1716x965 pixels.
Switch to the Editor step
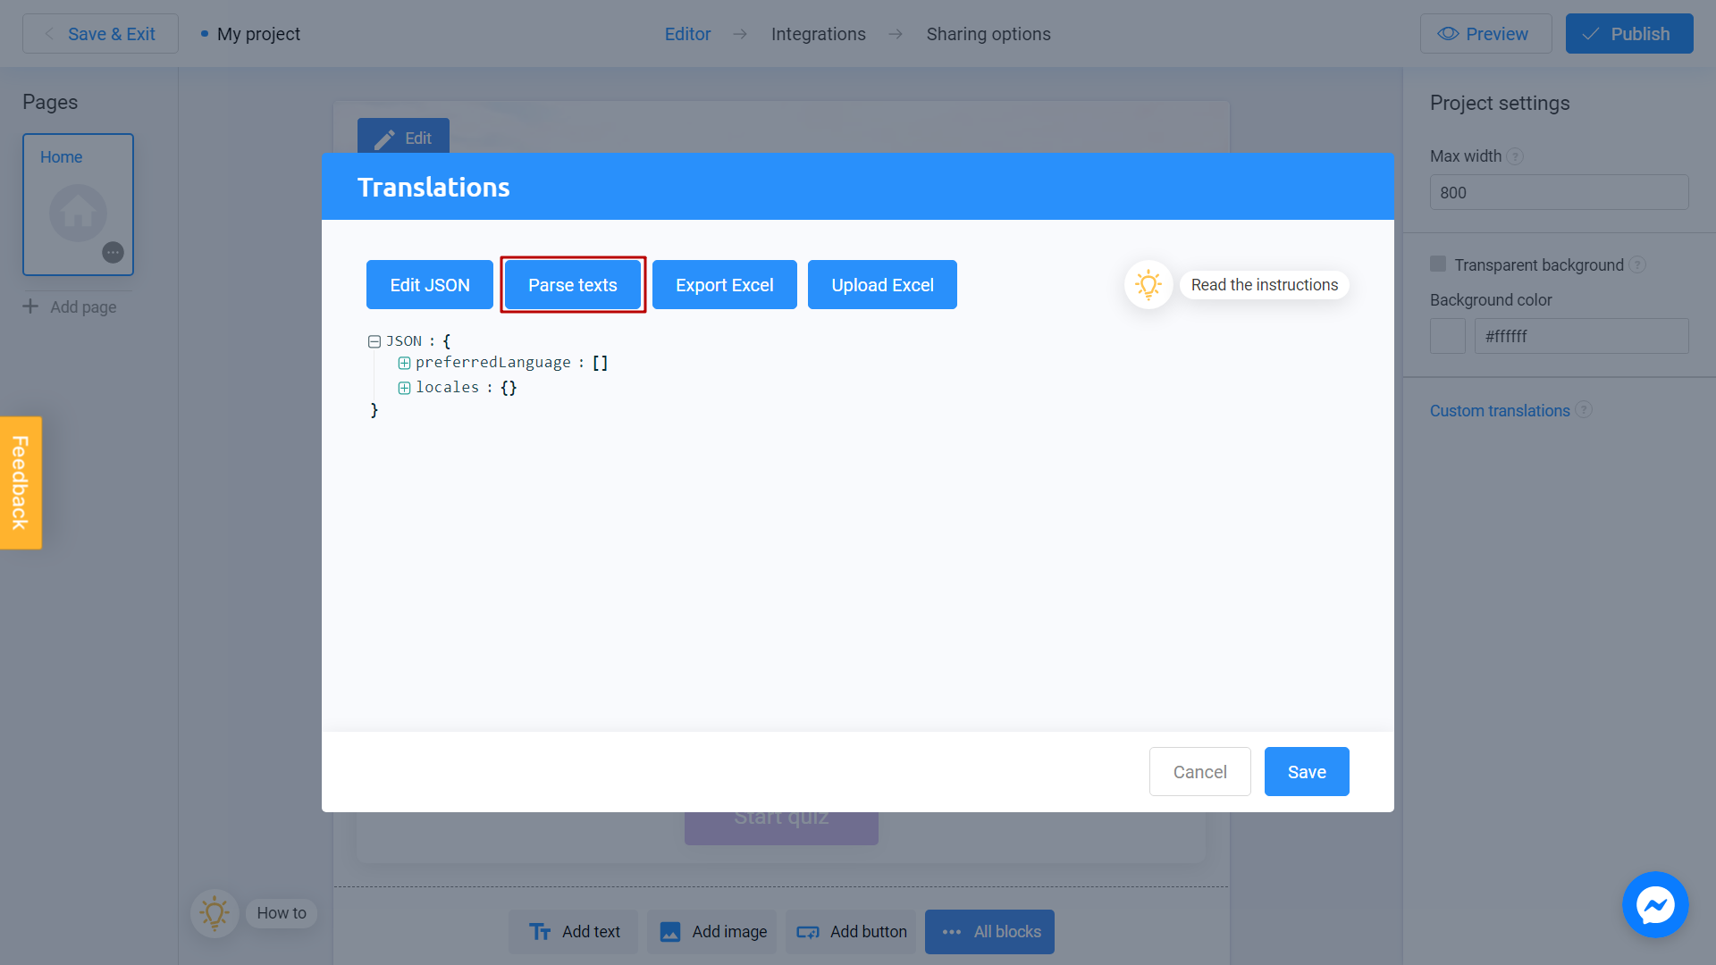click(x=687, y=34)
